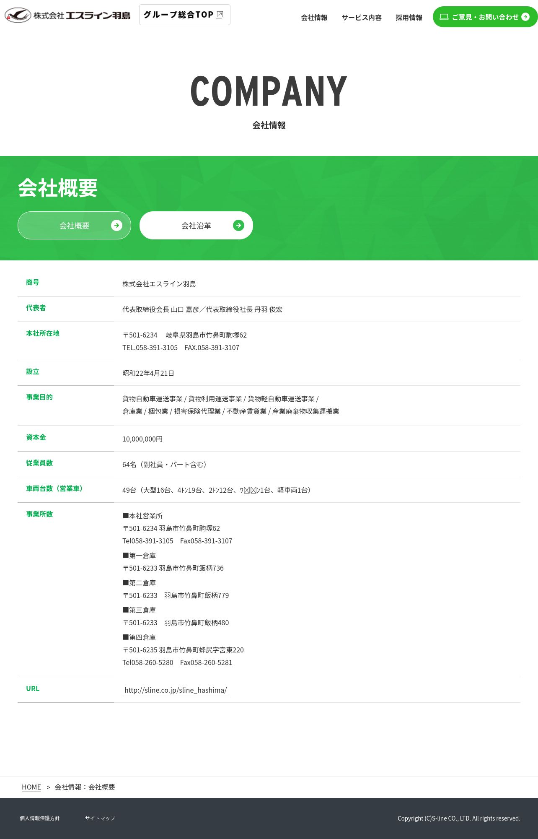
Task: Click the 事業目的 row label
Action: 39,397
